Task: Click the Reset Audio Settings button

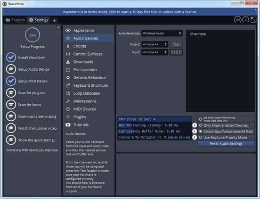Action: pyautogui.click(x=226, y=144)
